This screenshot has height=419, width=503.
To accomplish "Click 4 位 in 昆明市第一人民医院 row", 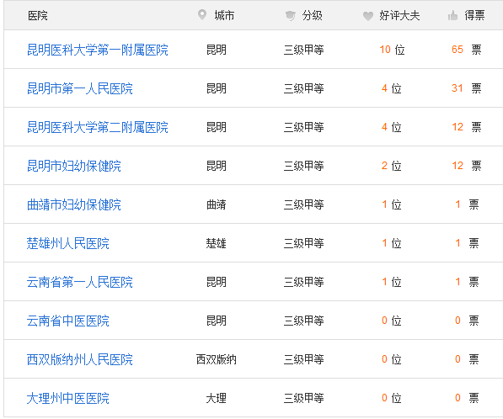I will click(x=392, y=88).
